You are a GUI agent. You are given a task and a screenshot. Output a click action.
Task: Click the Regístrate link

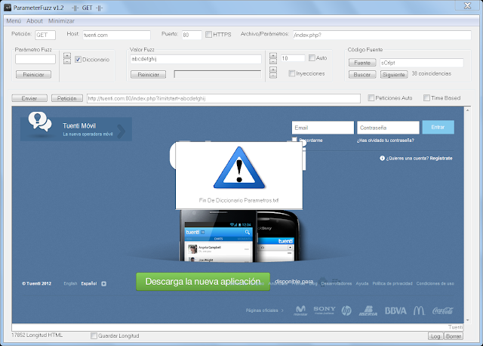[x=441, y=158]
